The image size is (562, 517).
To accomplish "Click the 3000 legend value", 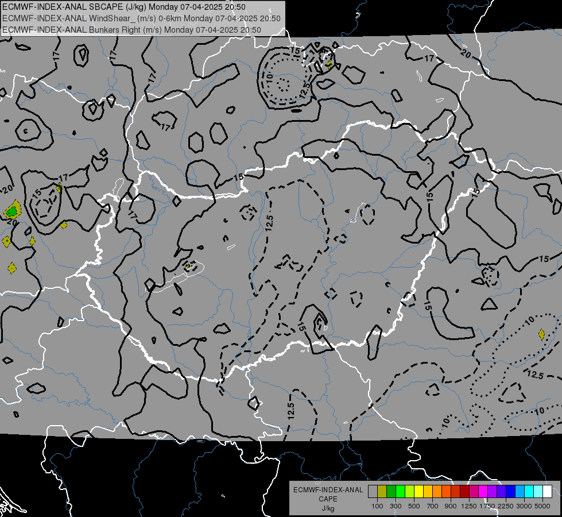I will [524, 506].
